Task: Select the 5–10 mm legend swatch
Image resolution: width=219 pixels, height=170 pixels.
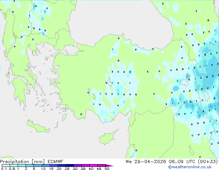Action: [38, 165]
